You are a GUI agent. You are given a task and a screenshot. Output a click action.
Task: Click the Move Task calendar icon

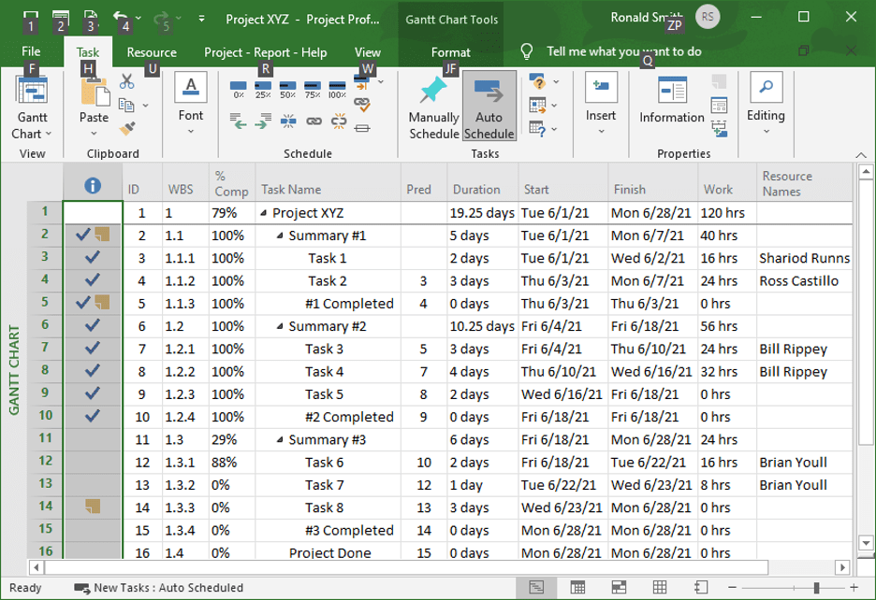point(537,105)
